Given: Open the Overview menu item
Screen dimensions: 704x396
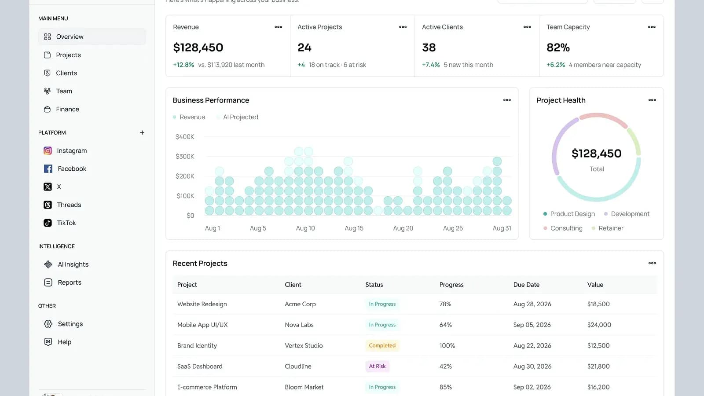Looking at the screenshot, I should (x=92, y=37).
